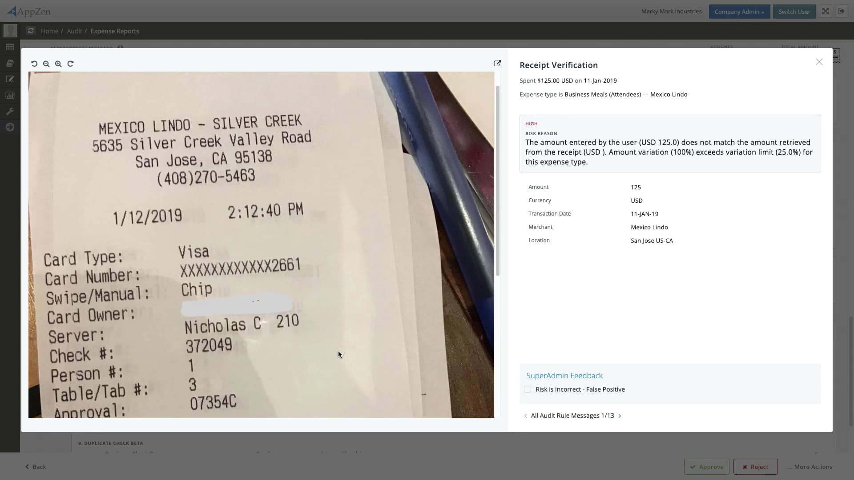
Task: Click the Approve button
Action: [706, 467]
